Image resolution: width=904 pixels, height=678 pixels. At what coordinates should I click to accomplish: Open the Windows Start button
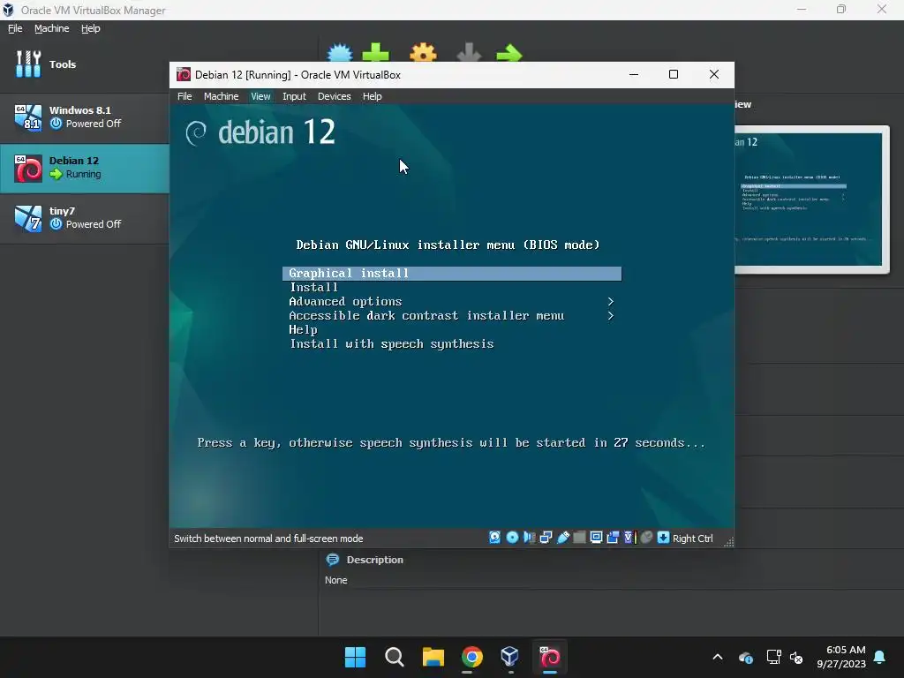(355, 657)
